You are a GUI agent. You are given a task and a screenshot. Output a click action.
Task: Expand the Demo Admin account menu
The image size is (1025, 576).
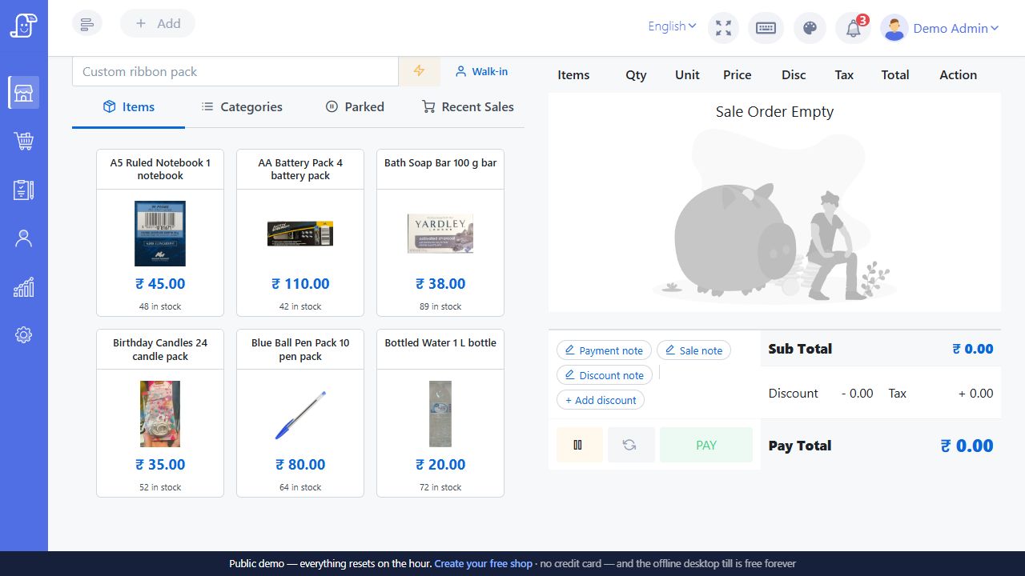coord(956,28)
